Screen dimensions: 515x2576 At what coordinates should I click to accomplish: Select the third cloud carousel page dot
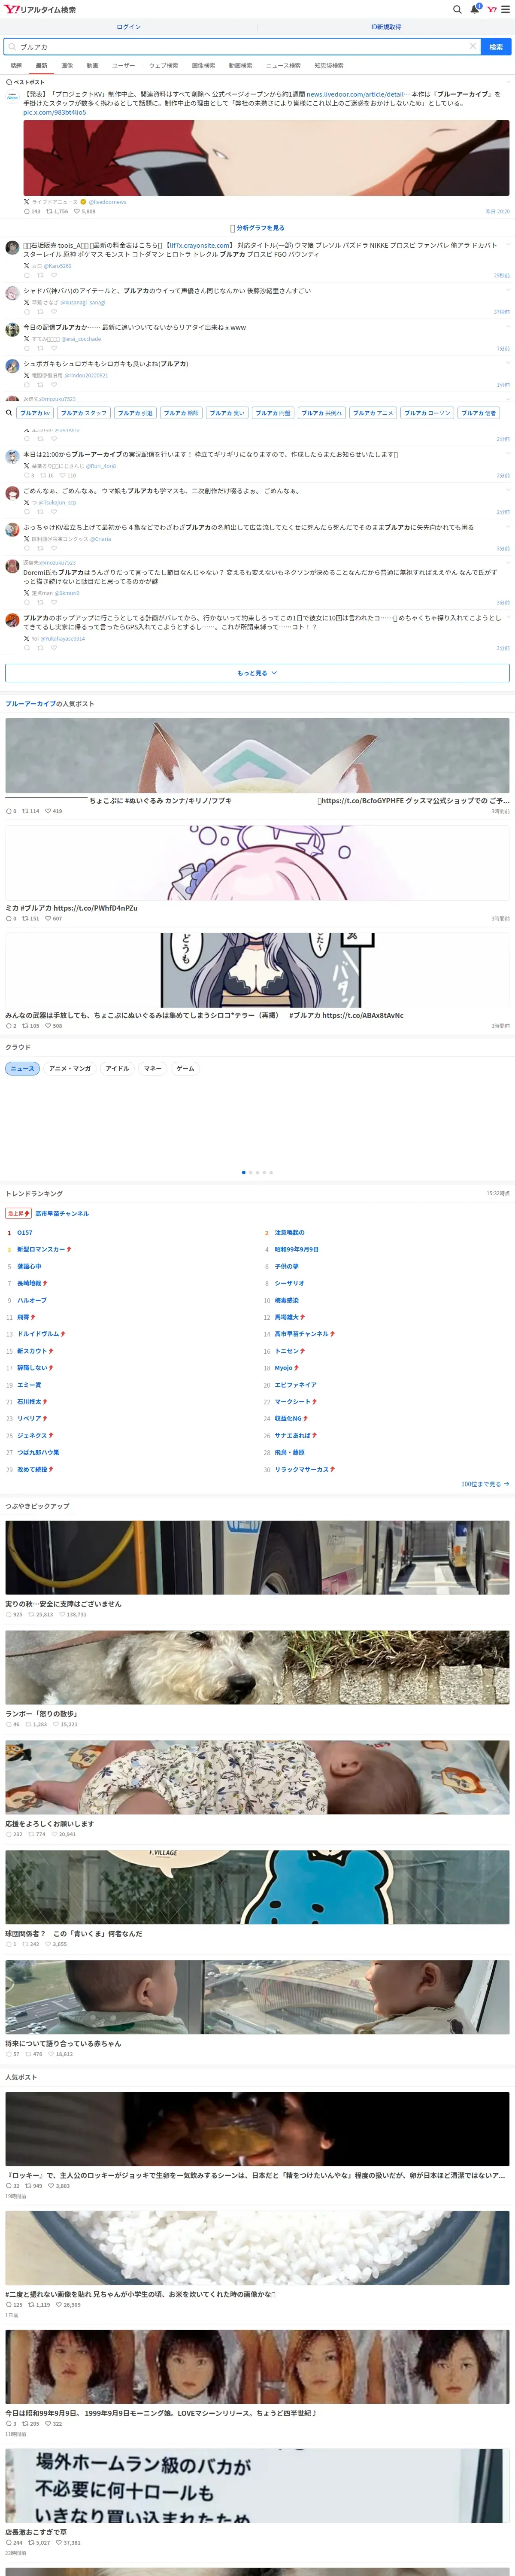(257, 1172)
